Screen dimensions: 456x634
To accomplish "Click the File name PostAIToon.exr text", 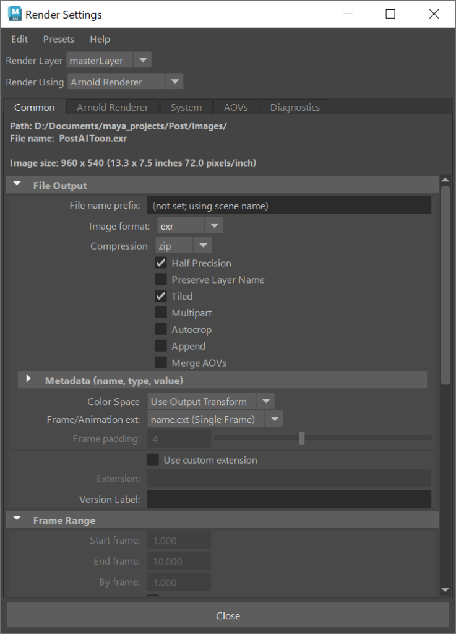I will pos(68,138).
